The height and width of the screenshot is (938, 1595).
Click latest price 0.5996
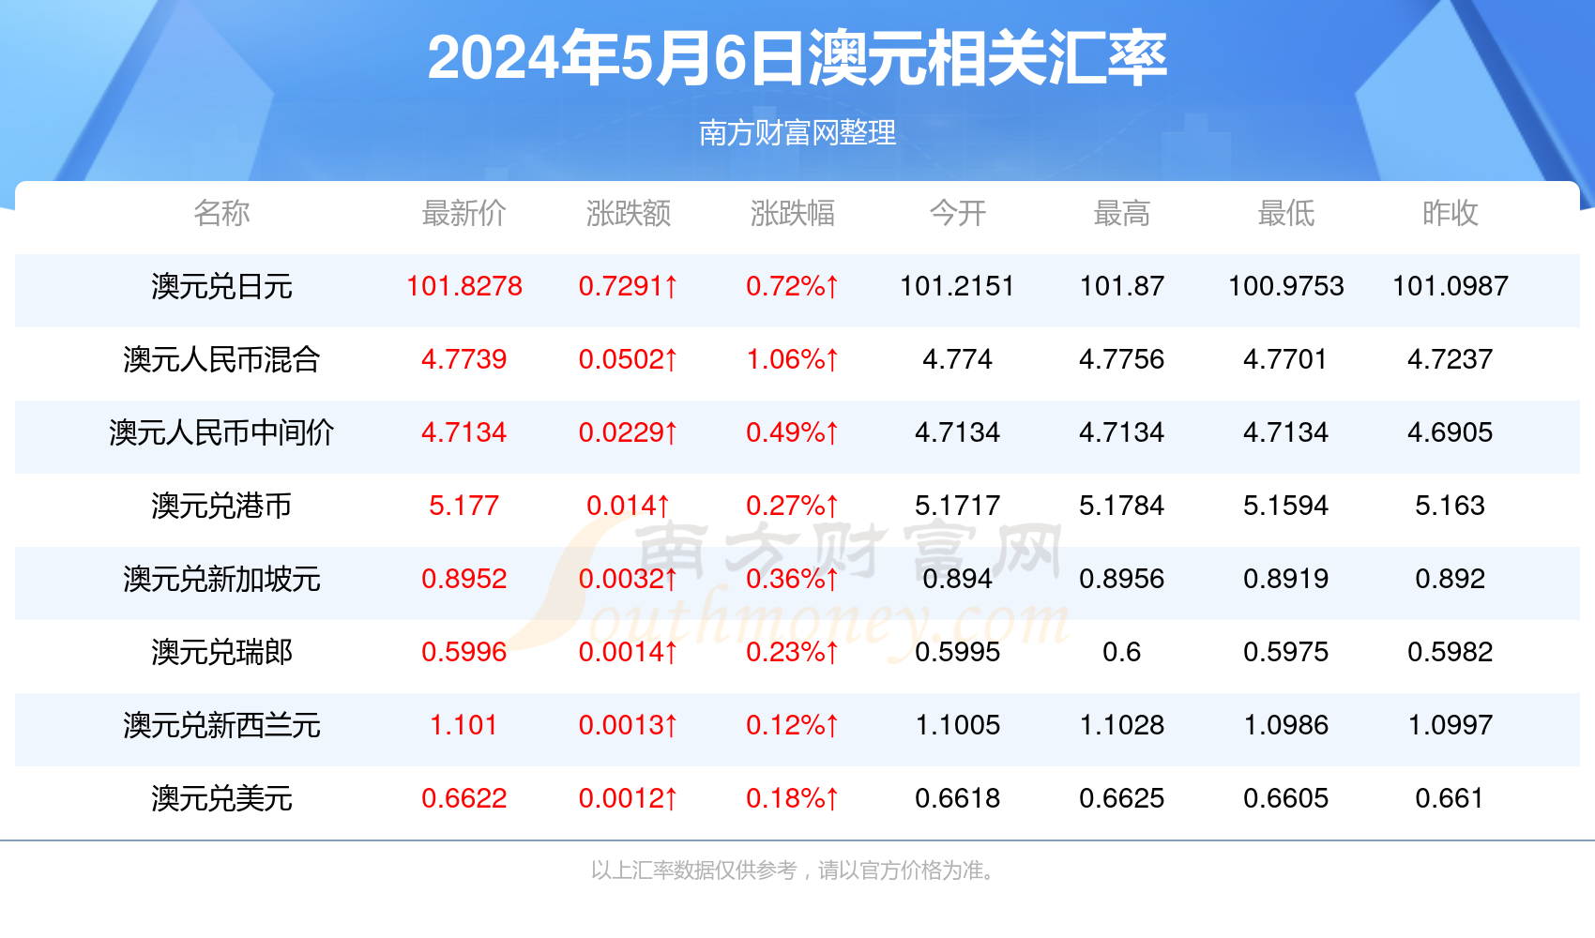(463, 652)
